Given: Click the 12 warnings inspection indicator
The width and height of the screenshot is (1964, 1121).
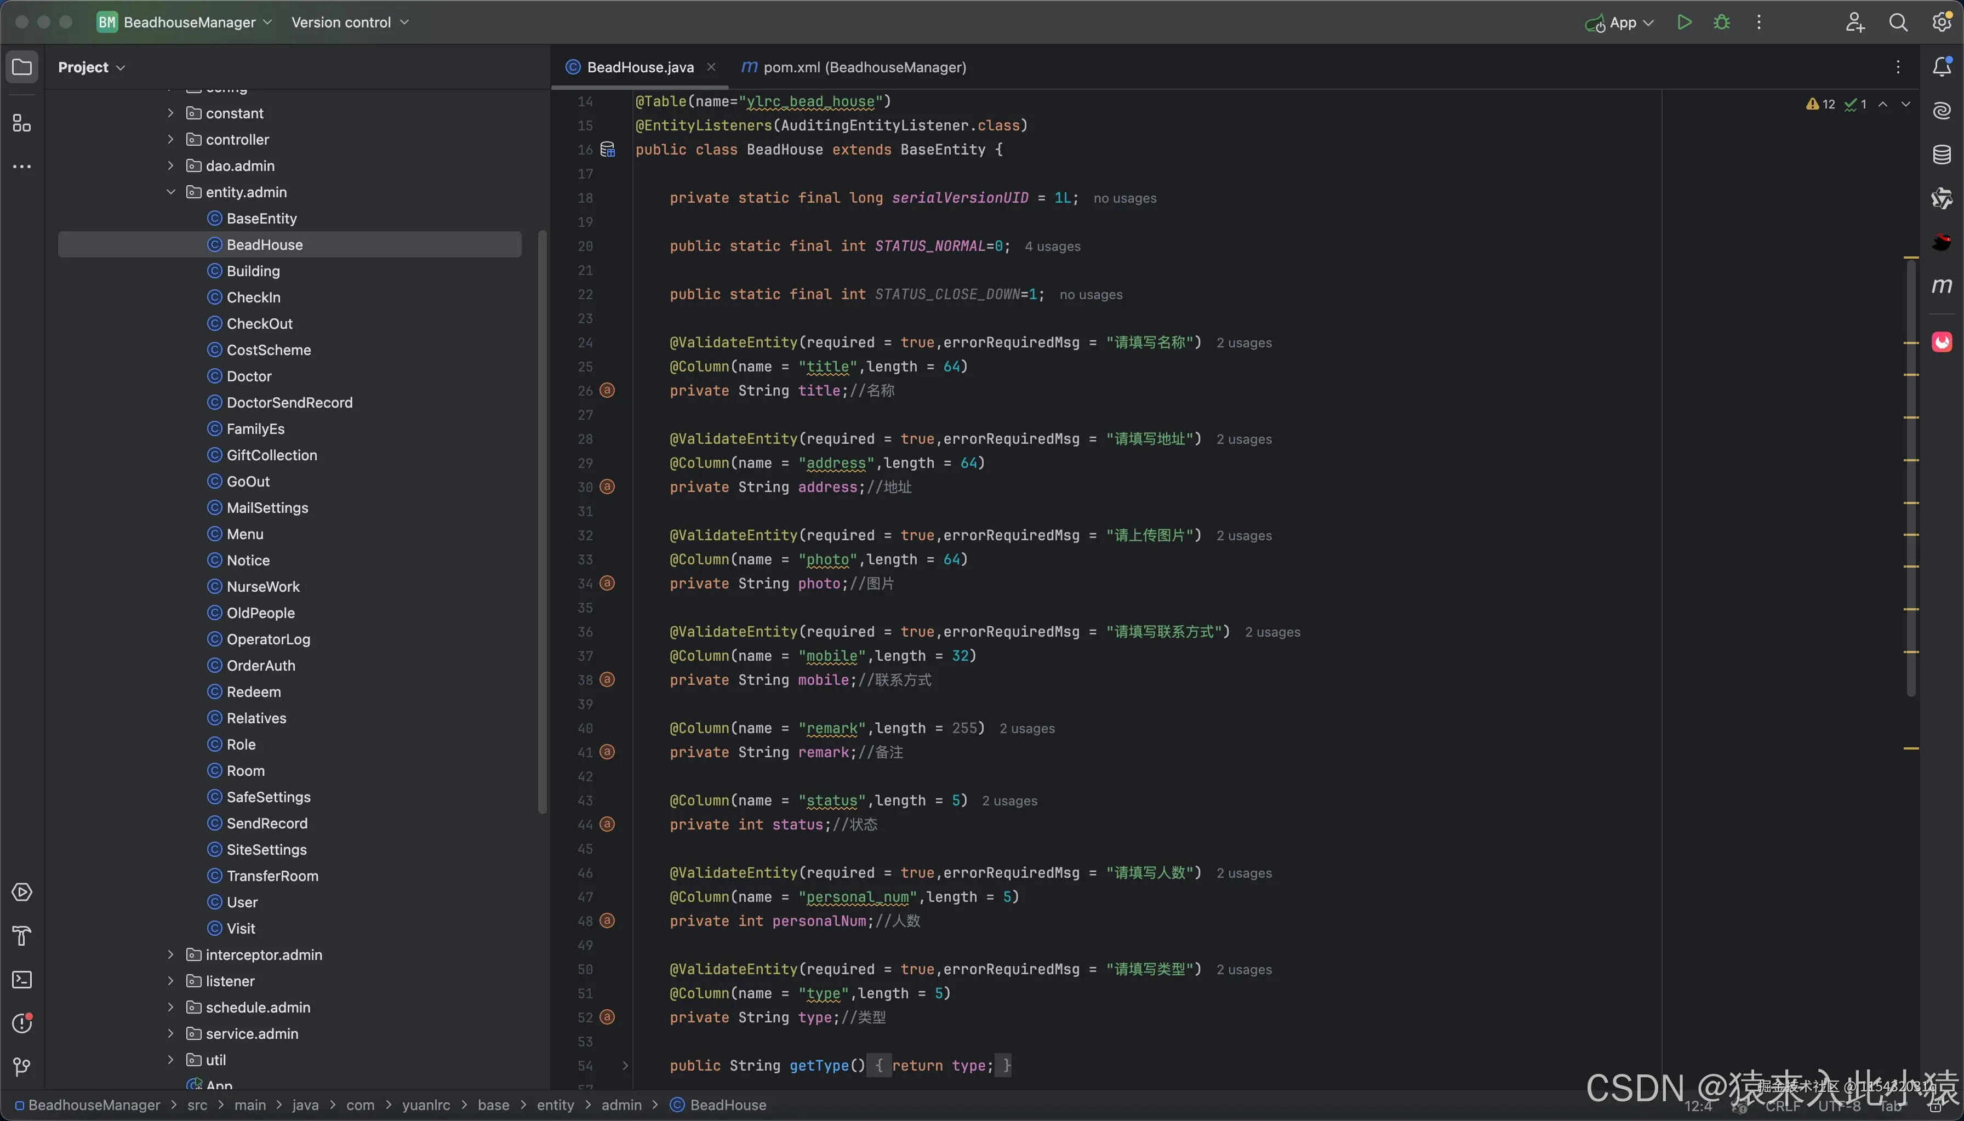Looking at the screenshot, I should pyautogui.click(x=1821, y=105).
